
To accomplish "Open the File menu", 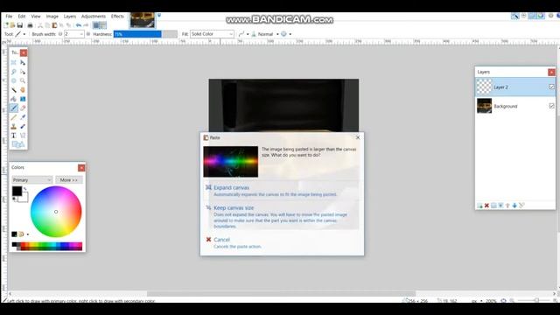I will [9, 17].
